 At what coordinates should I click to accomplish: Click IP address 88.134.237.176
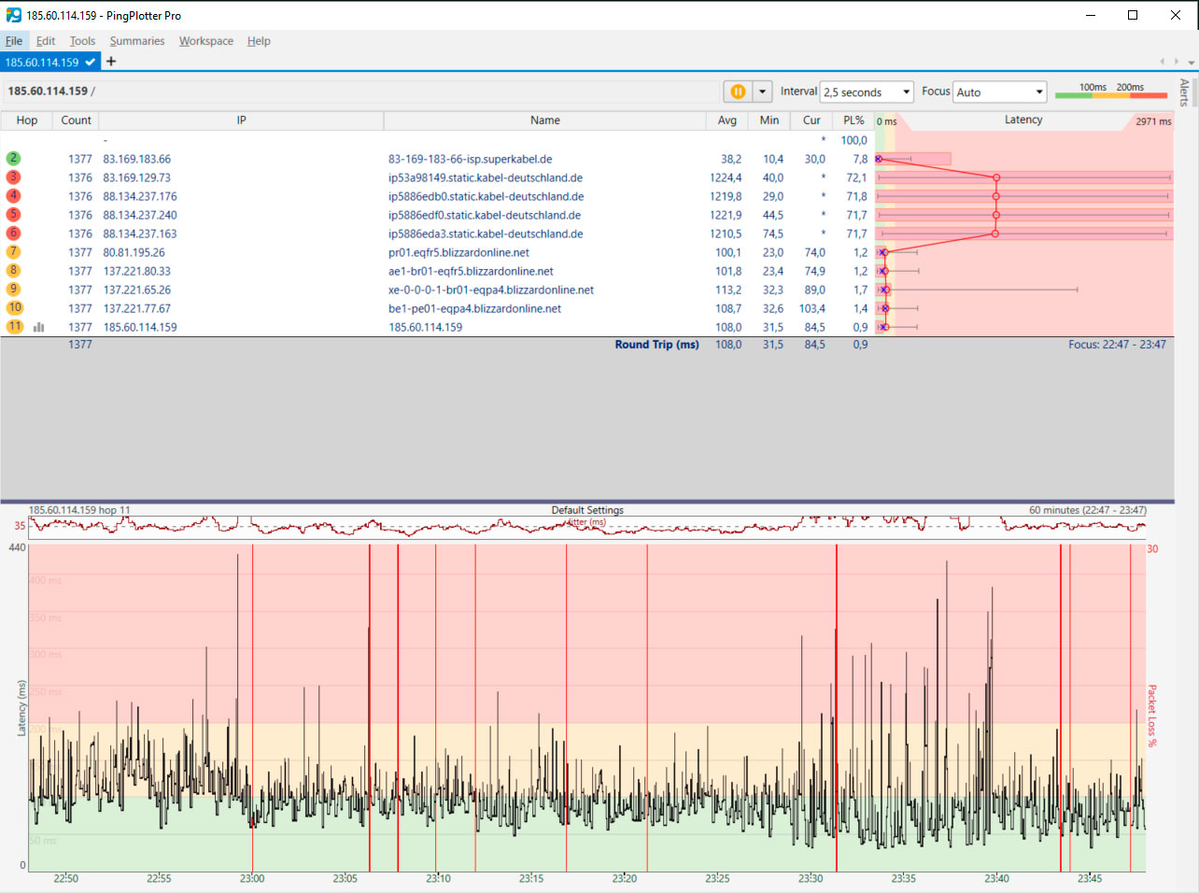coord(140,197)
